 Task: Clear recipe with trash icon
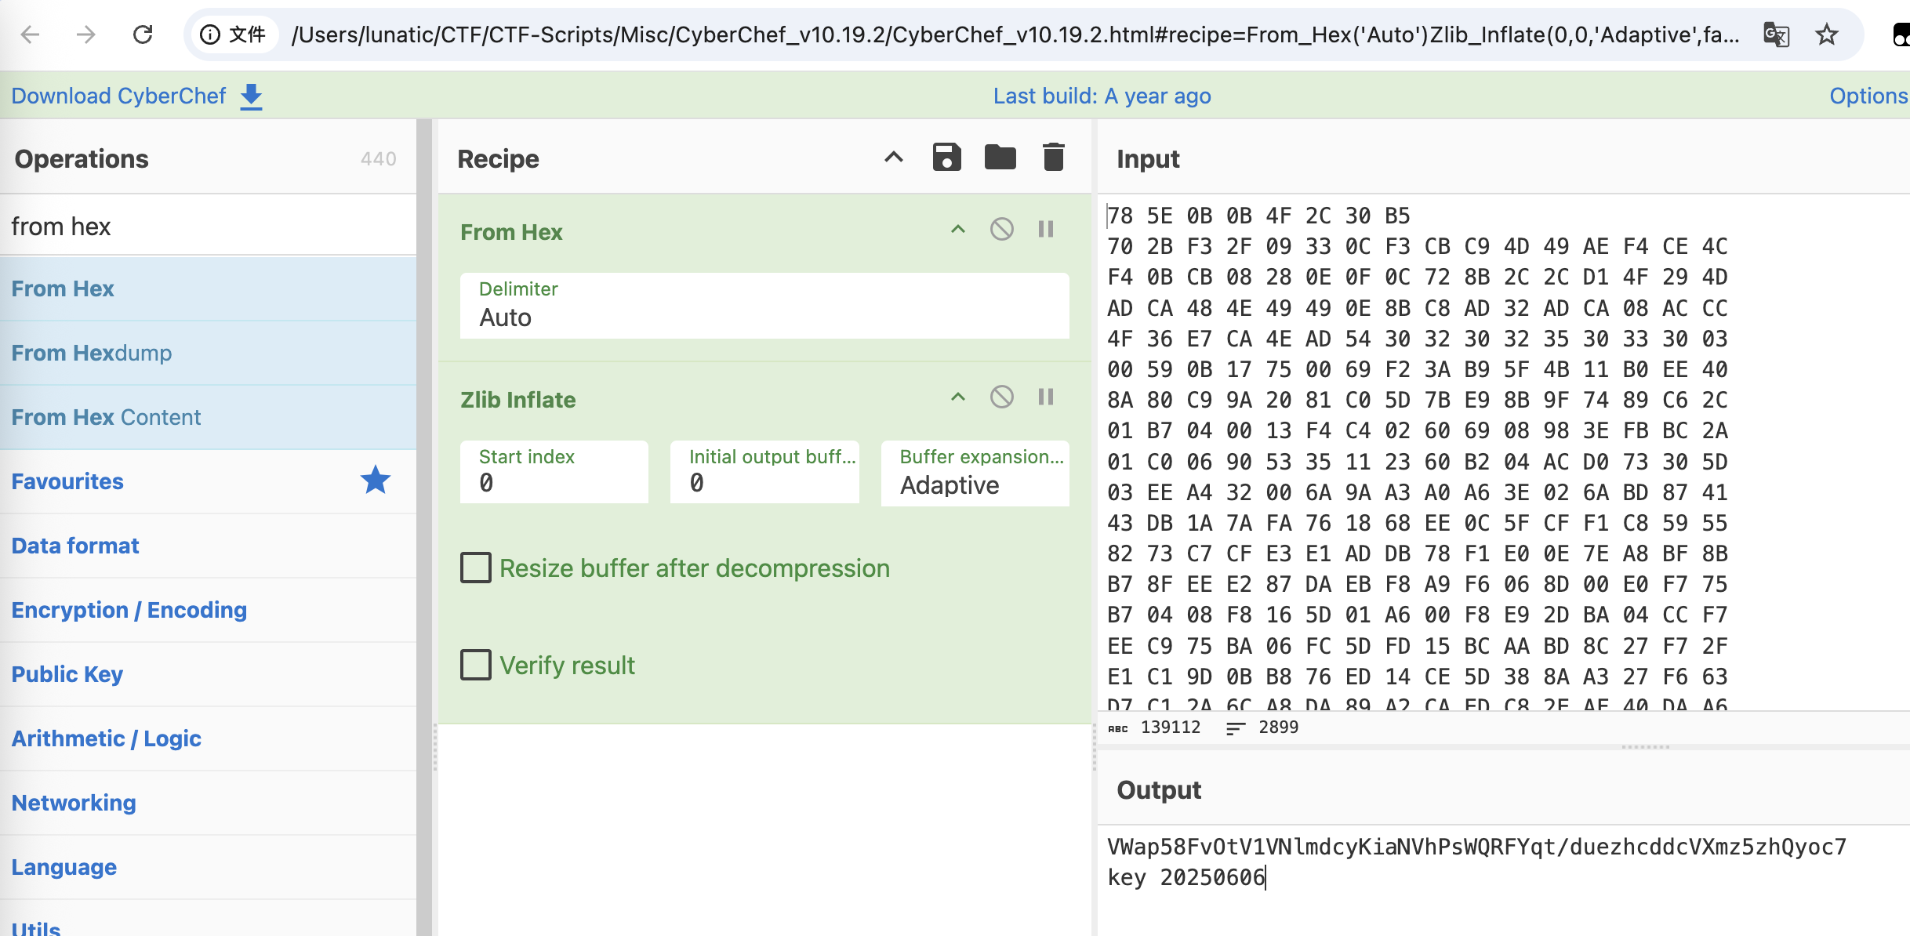1053,158
